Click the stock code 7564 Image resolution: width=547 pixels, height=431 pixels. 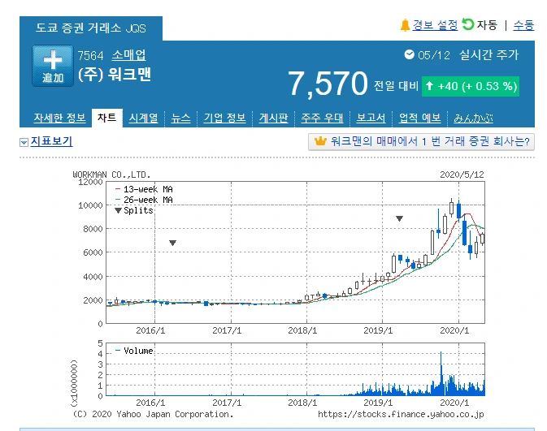tap(91, 55)
